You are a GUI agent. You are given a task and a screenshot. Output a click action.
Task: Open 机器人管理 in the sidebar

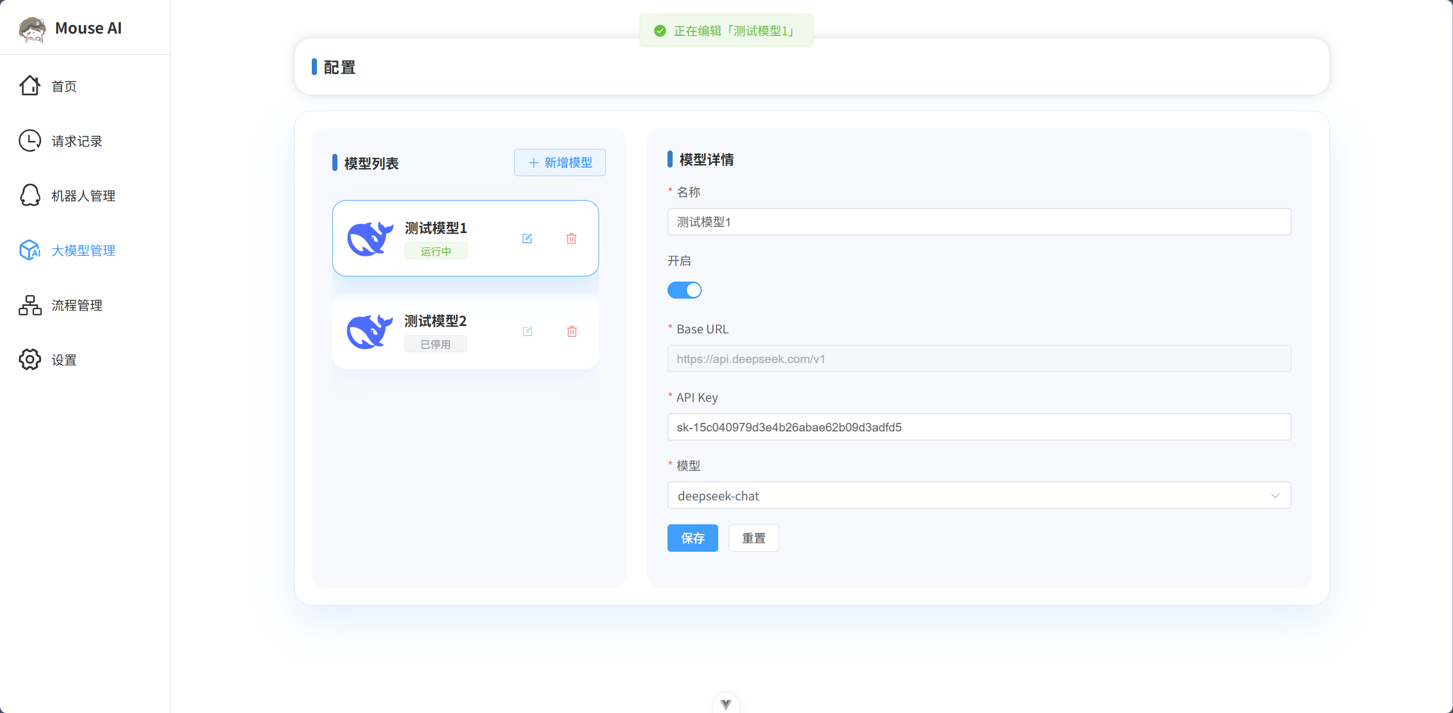point(83,195)
